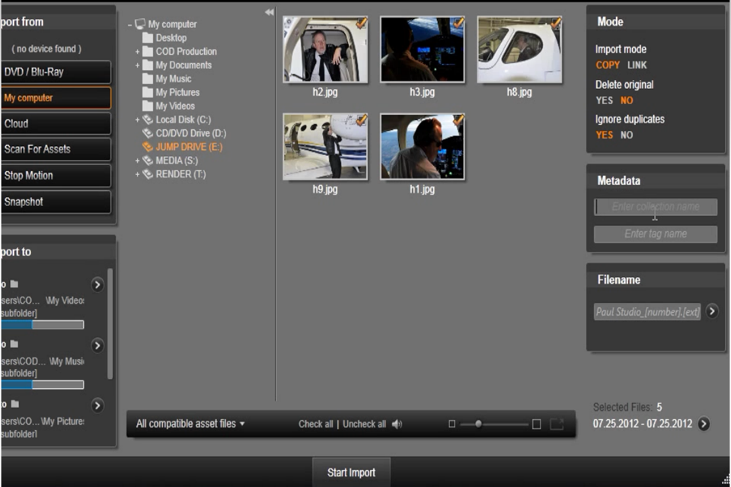731x487 pixels.
Task: Select My computer import source
Action: click(56, 98)
